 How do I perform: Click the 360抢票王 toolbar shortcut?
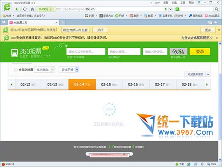212,16
